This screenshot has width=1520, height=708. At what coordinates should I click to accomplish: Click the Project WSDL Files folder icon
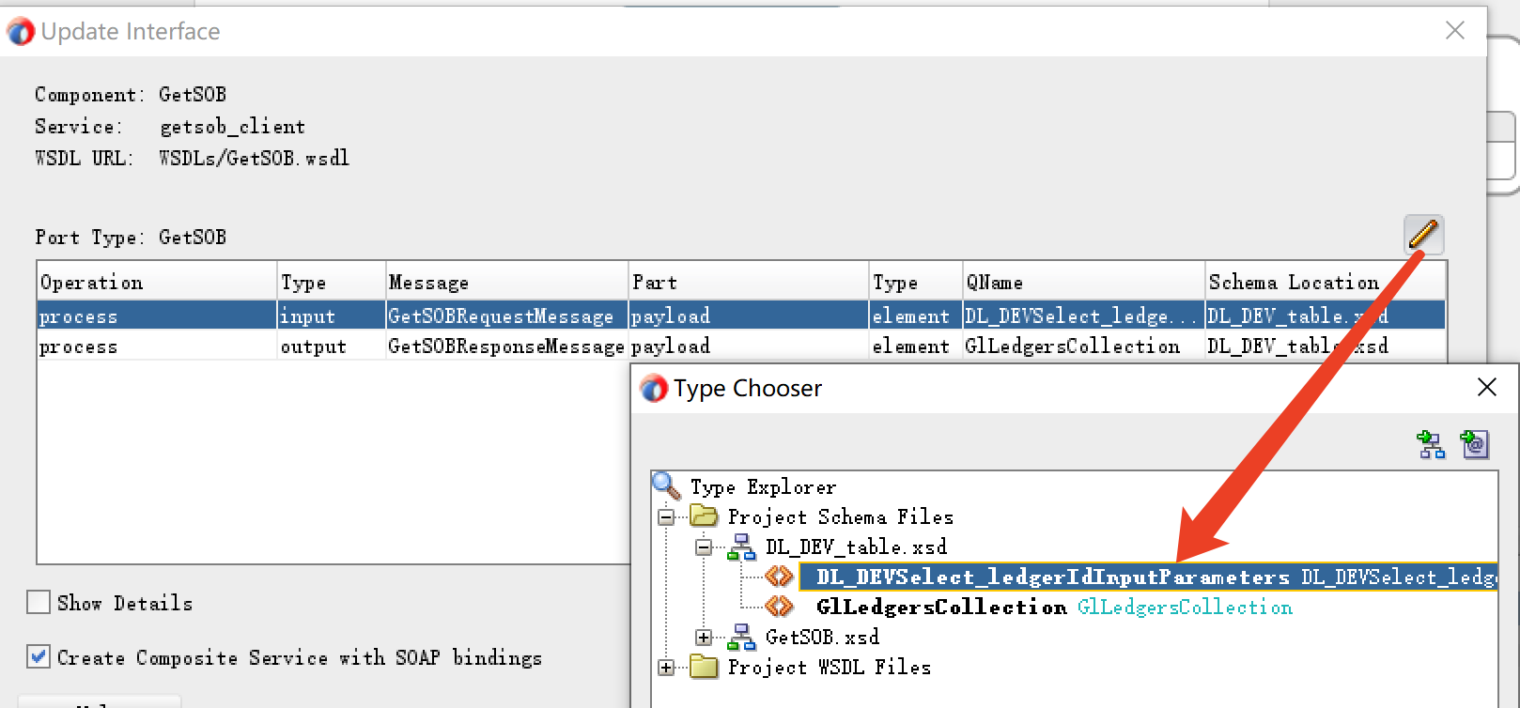click(x=703, y=667)
